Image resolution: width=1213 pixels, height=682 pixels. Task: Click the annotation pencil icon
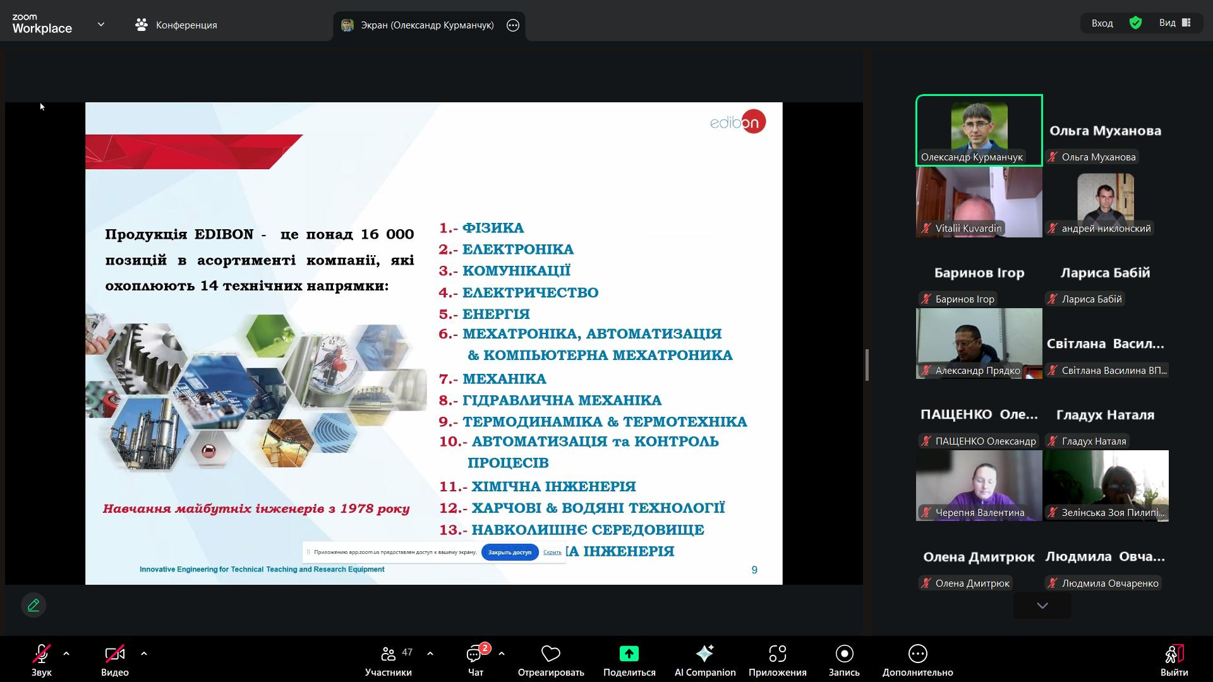coord(33,605)
